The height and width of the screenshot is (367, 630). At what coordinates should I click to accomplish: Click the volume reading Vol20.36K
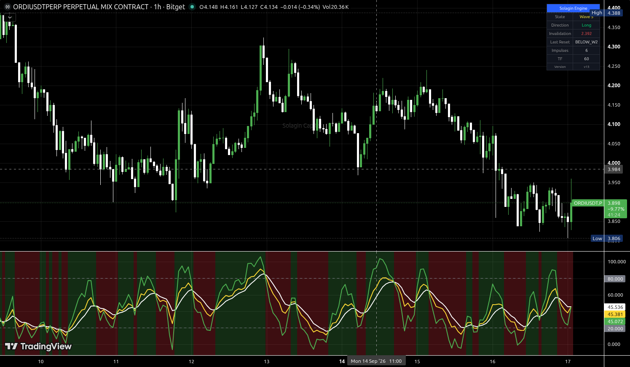point(335,7)
